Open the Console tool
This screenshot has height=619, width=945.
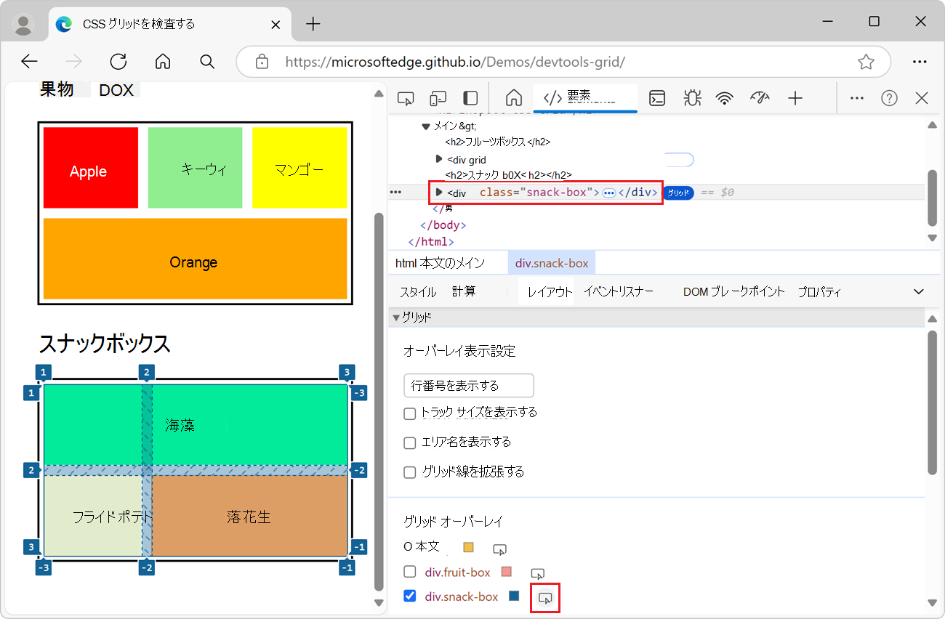point(657,97)
